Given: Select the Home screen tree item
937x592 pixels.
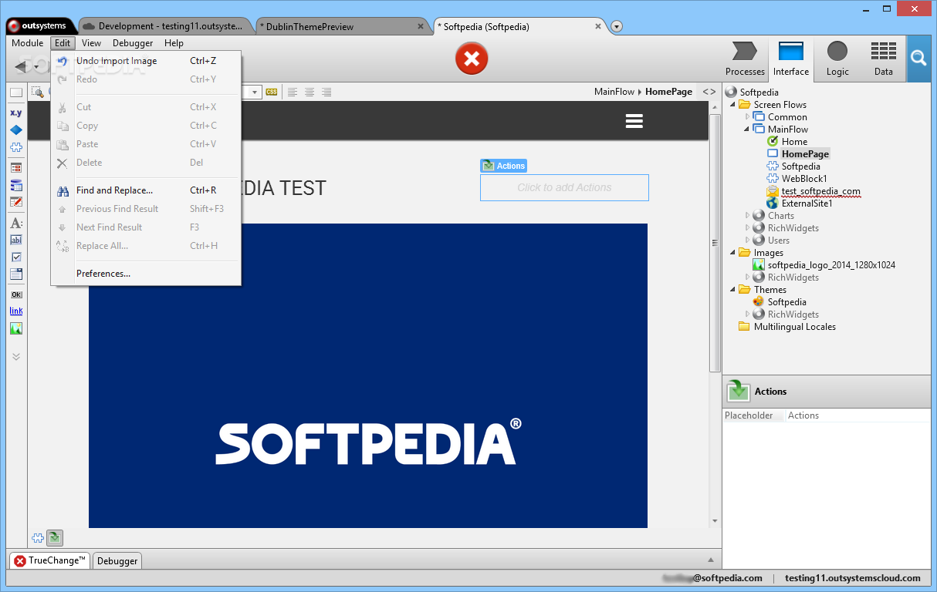Looking at the screenshot, I should coord(787,142).
